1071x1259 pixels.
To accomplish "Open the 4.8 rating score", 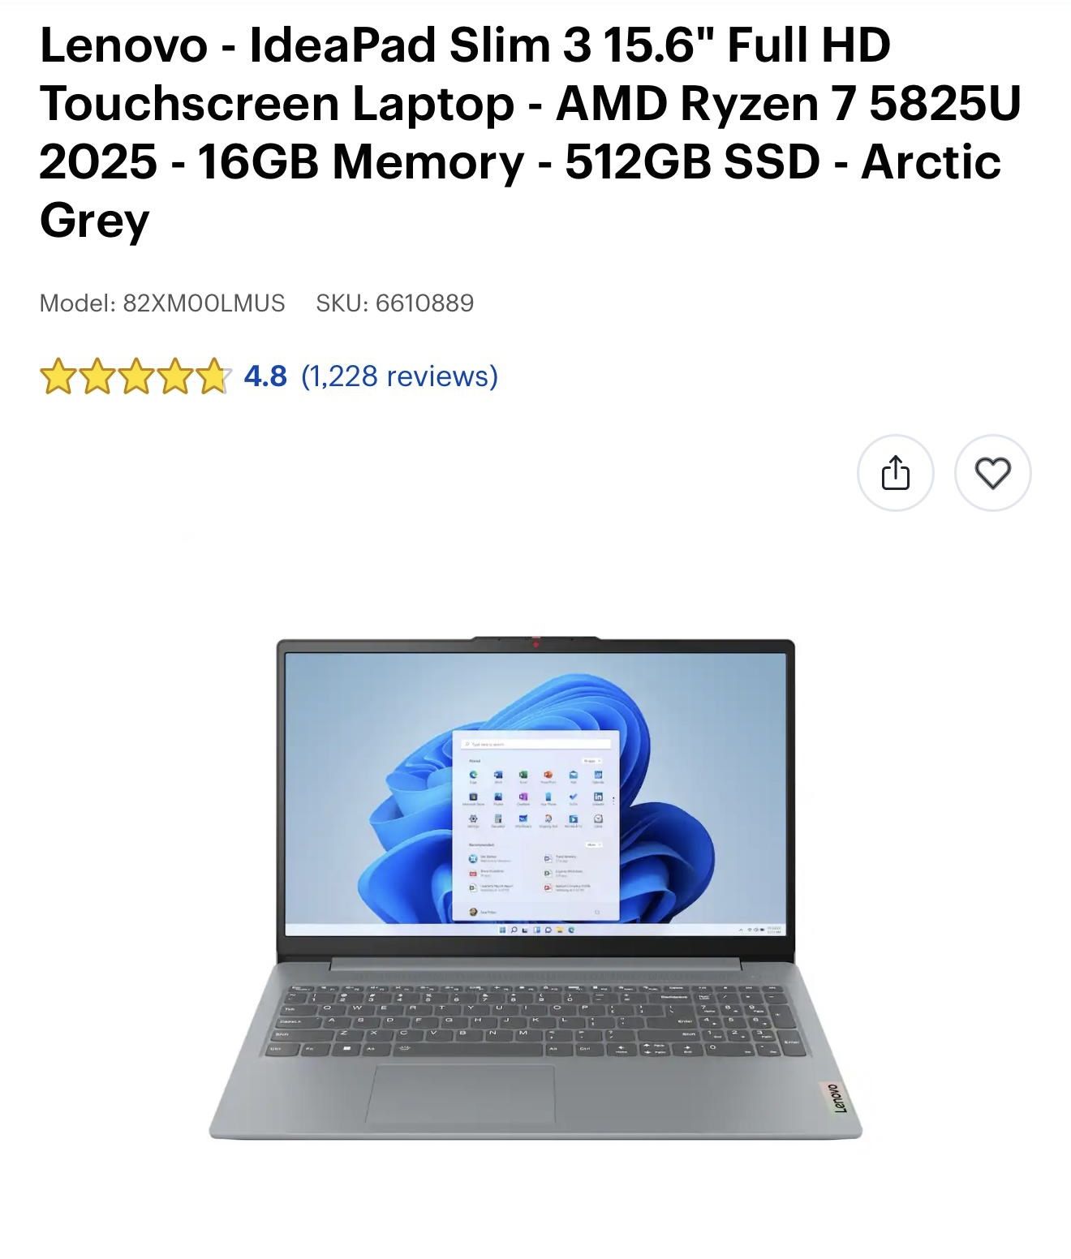I will coord(265,376).
